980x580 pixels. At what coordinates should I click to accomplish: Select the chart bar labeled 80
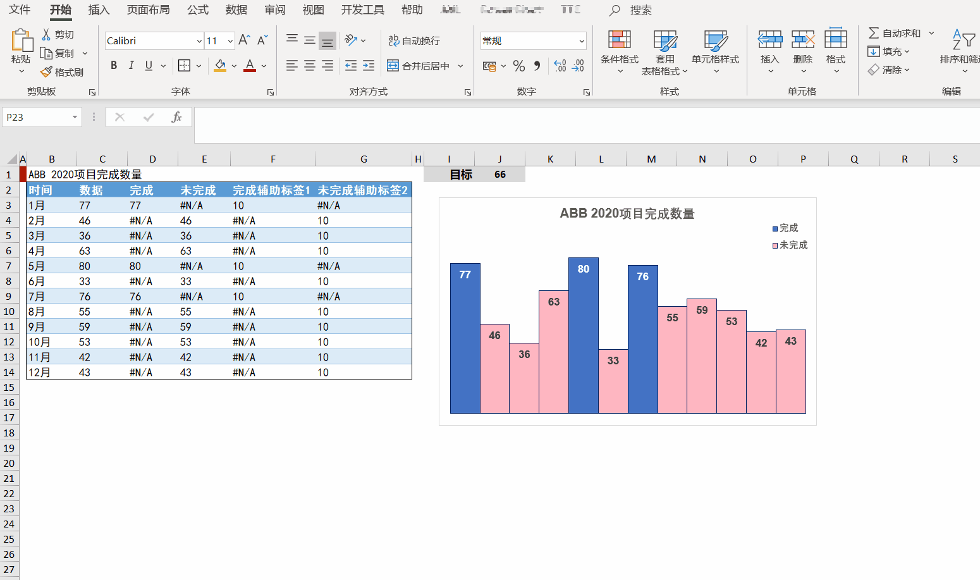coord(584,335)
